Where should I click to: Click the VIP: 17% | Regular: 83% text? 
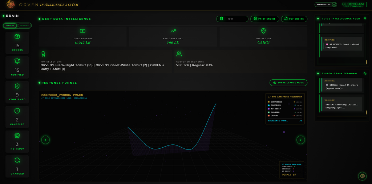point(194,65)
